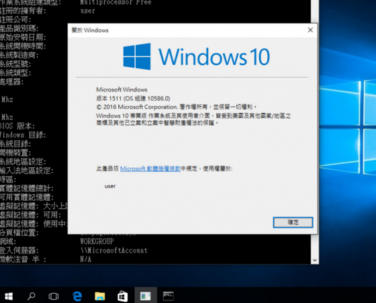Close the 關於 Windows dialog
The image size is (376, 303).
(310, 30)
